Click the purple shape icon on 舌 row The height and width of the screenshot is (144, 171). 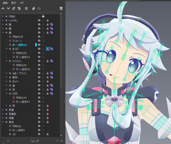(x=52, y=89)
